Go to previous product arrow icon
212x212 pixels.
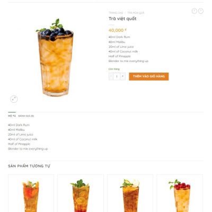(195, 11)
